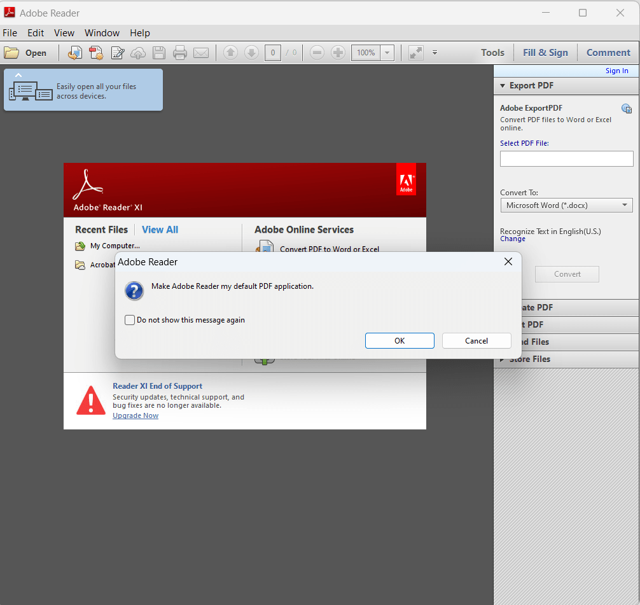Click the Next page down arrow

click(x=251, y=53)
